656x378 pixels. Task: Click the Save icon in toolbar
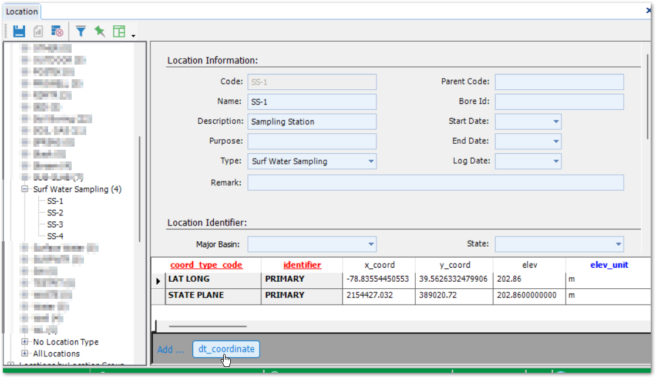(x=19, y=31)
